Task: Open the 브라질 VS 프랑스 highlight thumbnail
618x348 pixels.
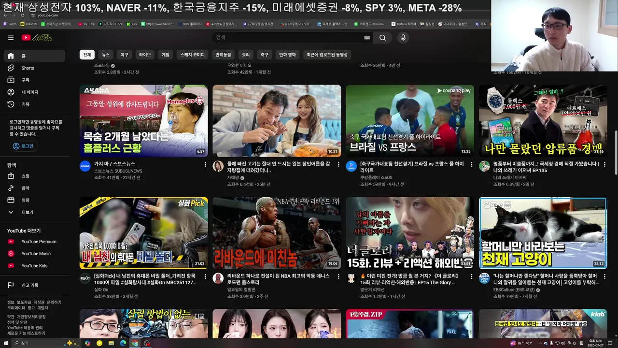Action: tap(410, 121)
